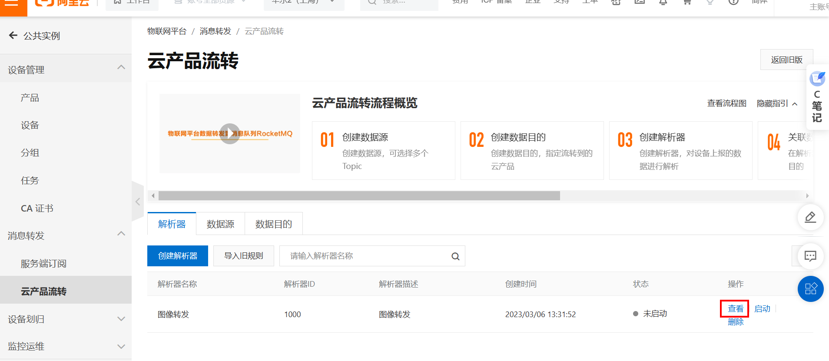Open the 03 创建解析器 step card

pyautogui.click(x=681, y=150)
